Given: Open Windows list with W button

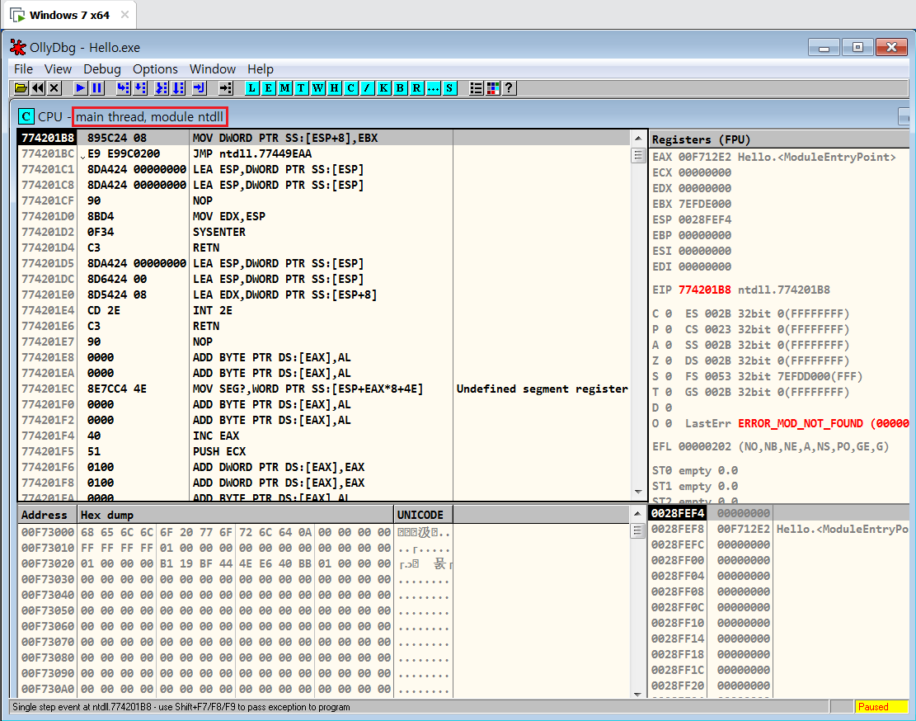Looking at the screenshot, I should tap(317, 88).
